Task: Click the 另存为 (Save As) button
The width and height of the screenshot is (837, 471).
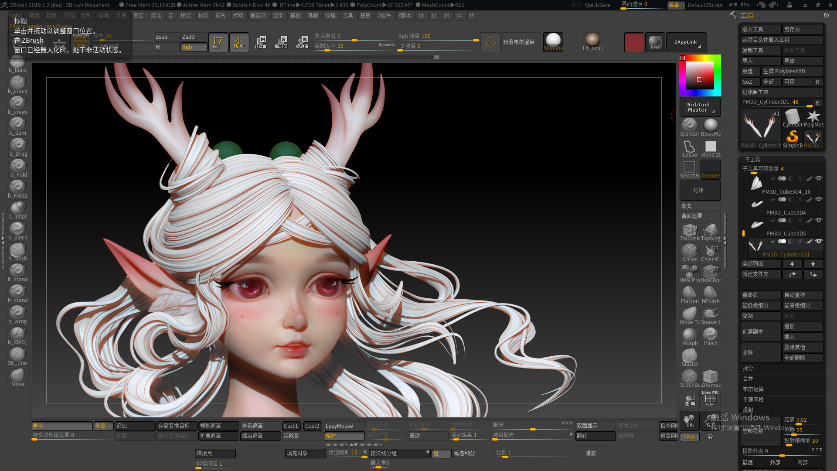Action: [803, 30]
